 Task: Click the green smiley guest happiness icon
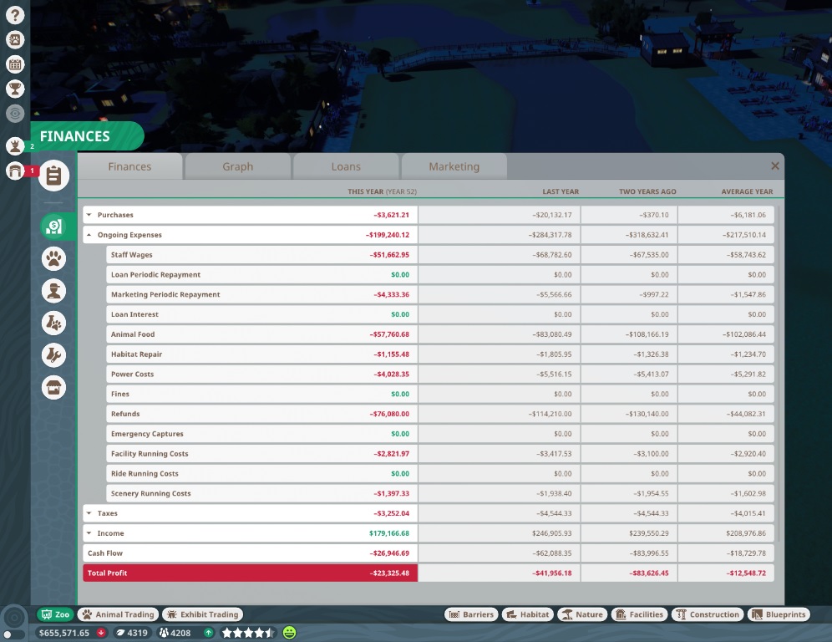289,633
